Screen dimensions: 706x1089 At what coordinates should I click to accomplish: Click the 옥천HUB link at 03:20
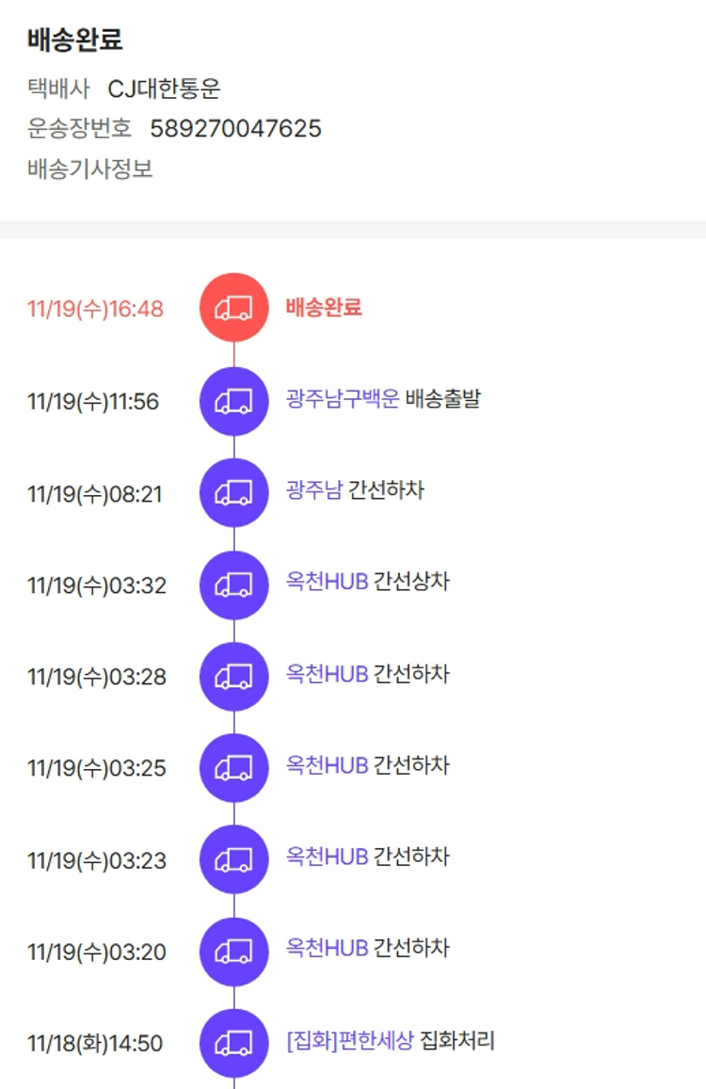(x=327, y=949)
